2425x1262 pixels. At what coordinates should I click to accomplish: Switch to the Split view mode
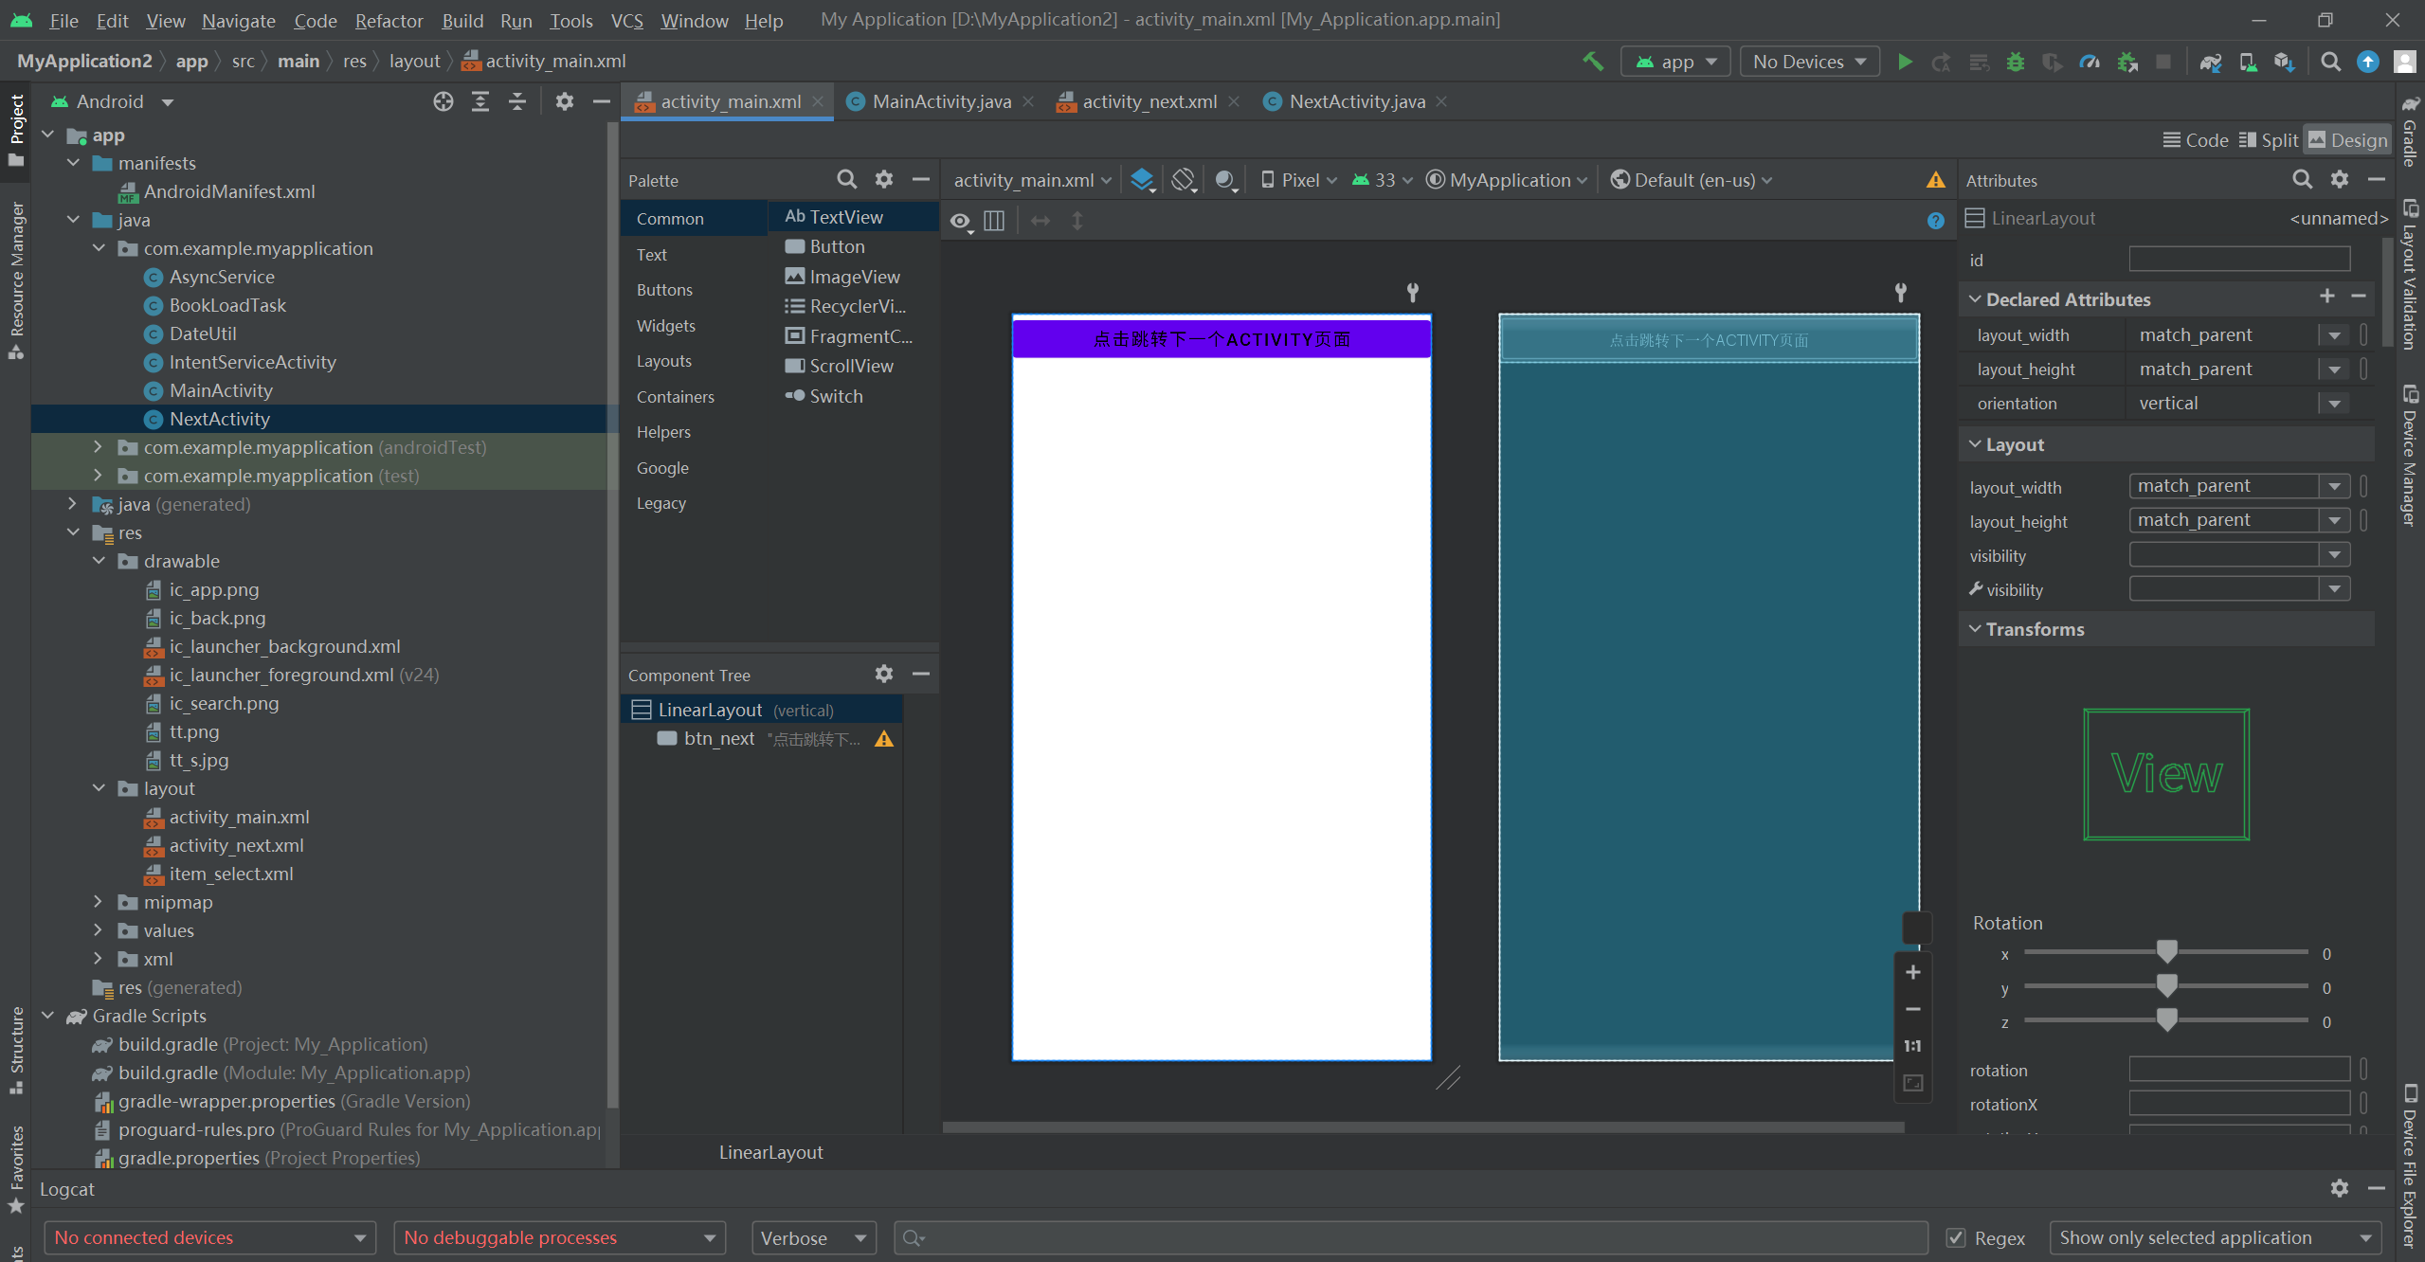click(2268, 140)
